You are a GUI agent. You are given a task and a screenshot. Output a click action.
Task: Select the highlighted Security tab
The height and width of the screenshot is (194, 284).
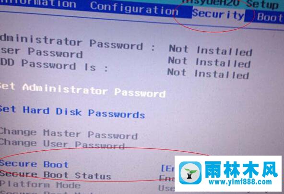[x=218, y=14]
